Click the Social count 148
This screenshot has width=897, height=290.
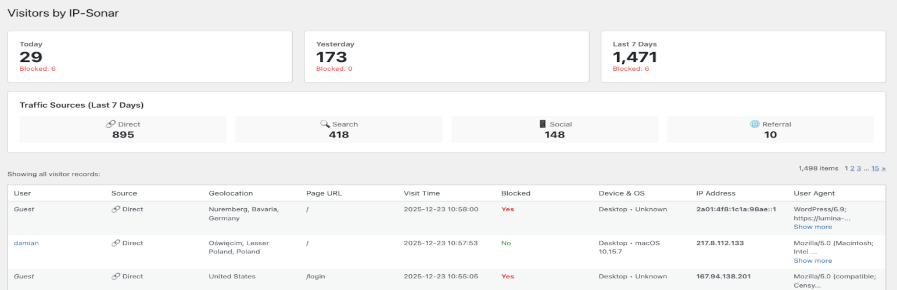click(555, 135)
